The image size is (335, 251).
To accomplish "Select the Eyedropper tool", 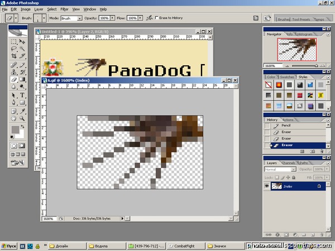I will (22, 111).
